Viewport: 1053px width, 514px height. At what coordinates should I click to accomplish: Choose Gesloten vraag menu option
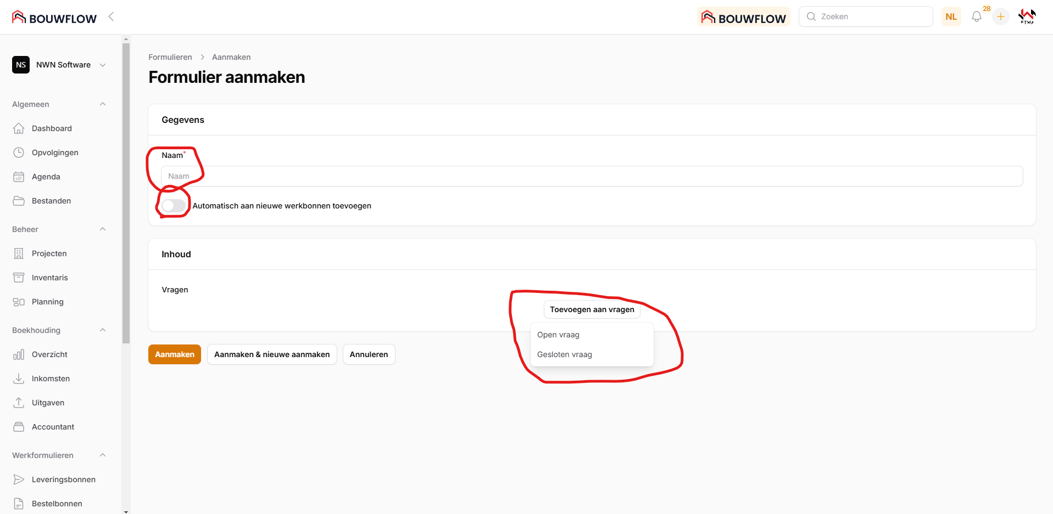tap(564, 354)
